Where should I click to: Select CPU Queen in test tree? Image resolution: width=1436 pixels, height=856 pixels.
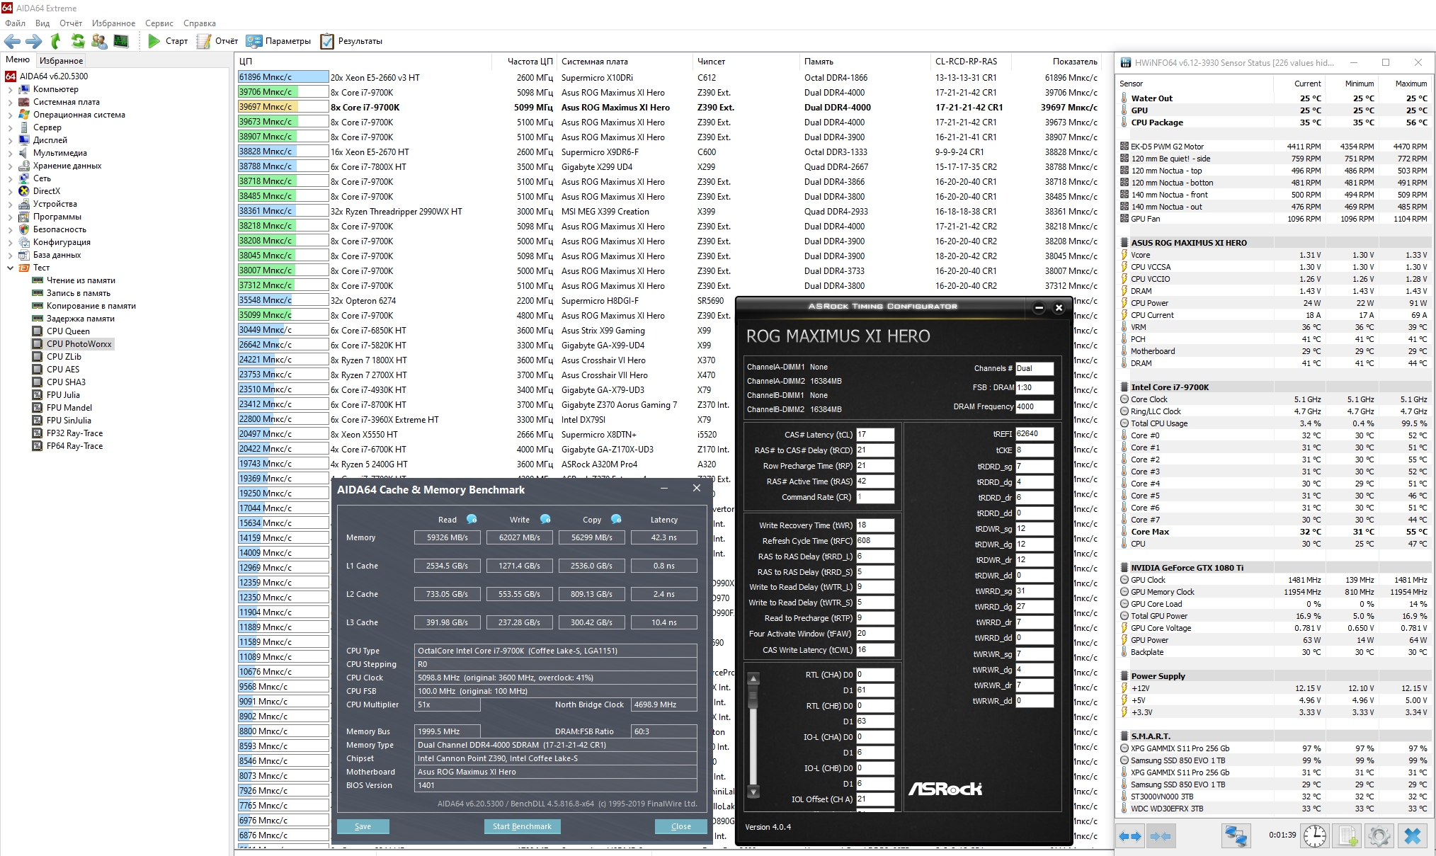click(68, 331)
